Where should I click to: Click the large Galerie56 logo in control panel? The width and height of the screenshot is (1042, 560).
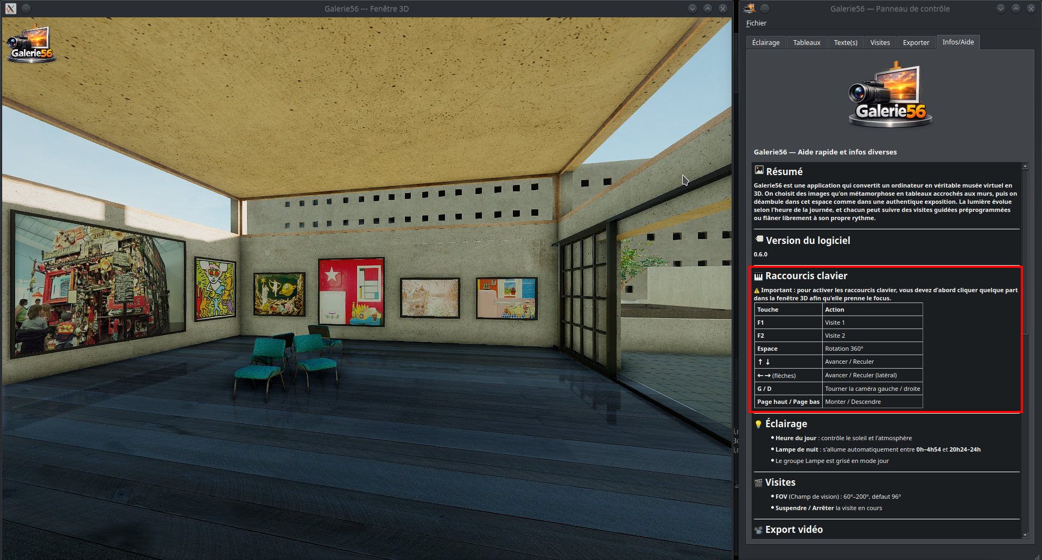pyautogui.click(x=890, y=94)
